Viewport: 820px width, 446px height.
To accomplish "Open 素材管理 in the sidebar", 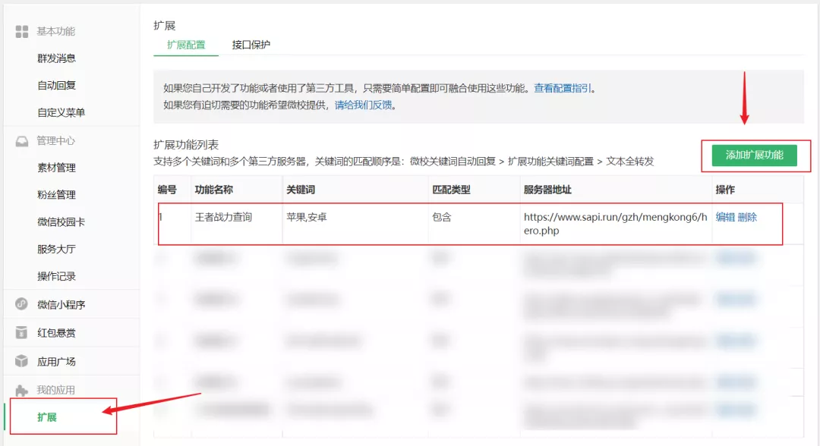I will 56,168.
